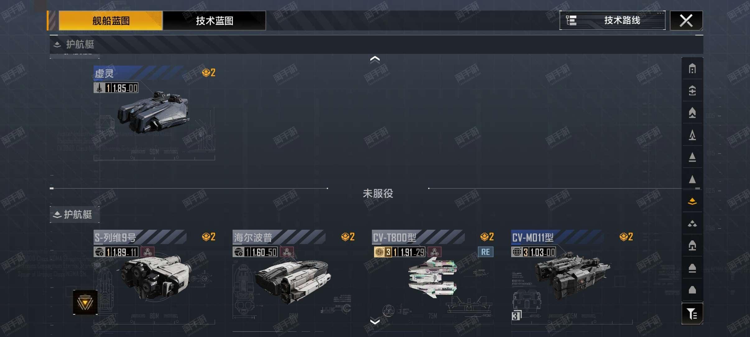Image resolution: width=750 pixels, height=337 pixels.
Task: Close the blueprint panel with X
Action: (686, 21)
